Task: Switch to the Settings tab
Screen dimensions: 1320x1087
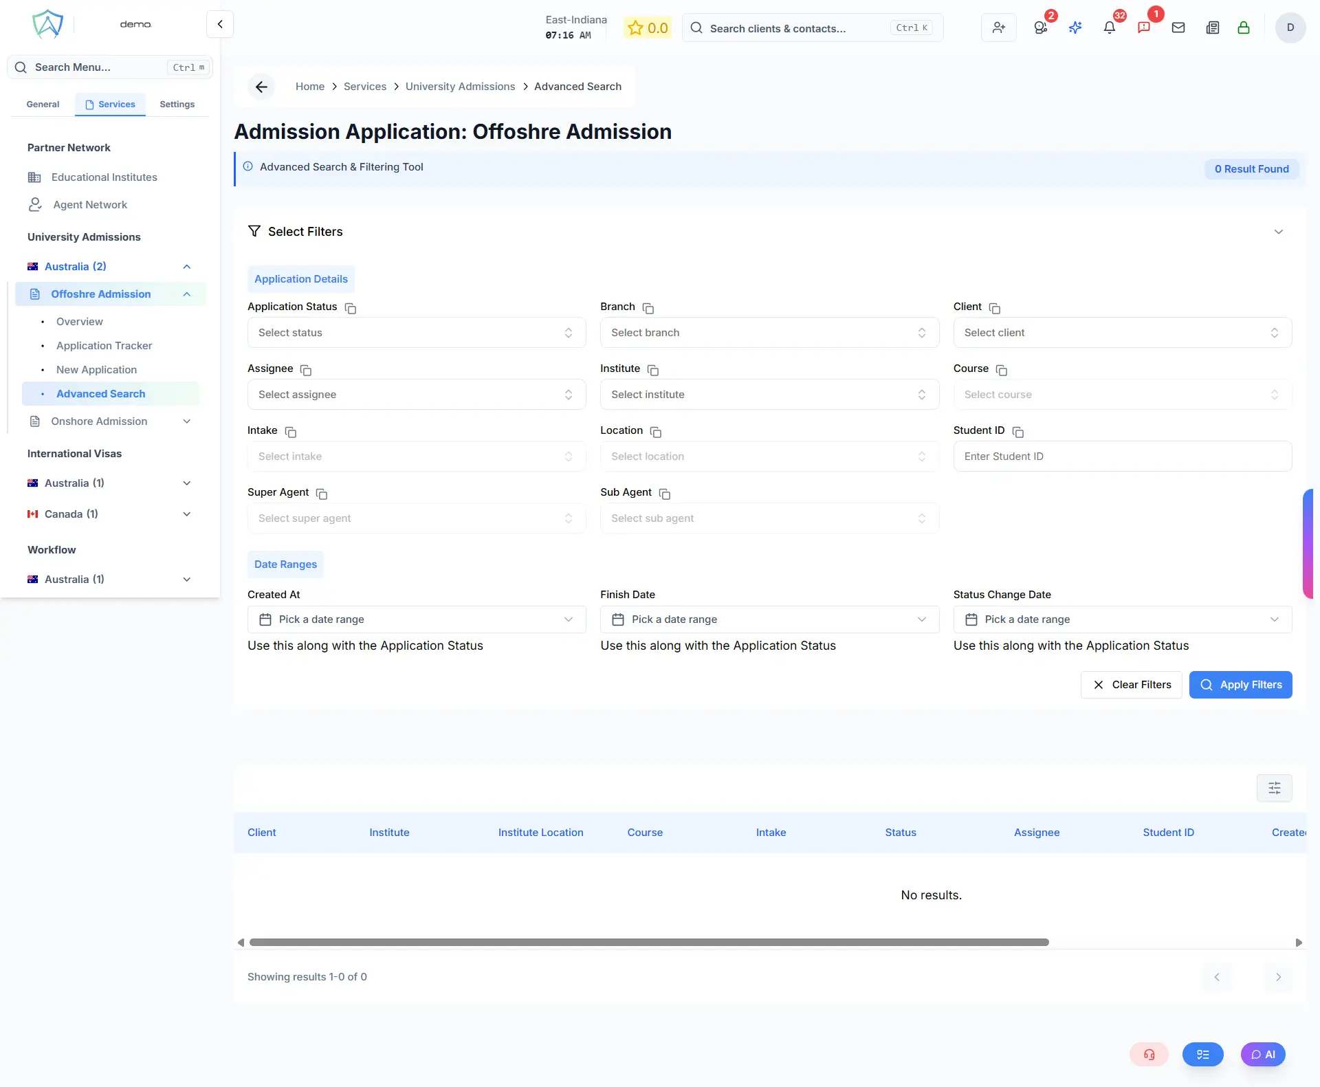Action: click(176, 104)
